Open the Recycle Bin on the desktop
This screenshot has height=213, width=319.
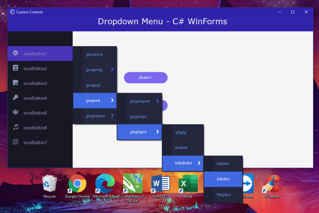pos(49,184)
